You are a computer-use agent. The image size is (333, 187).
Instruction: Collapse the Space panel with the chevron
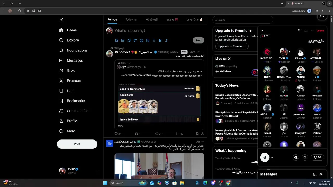(262, 31)
